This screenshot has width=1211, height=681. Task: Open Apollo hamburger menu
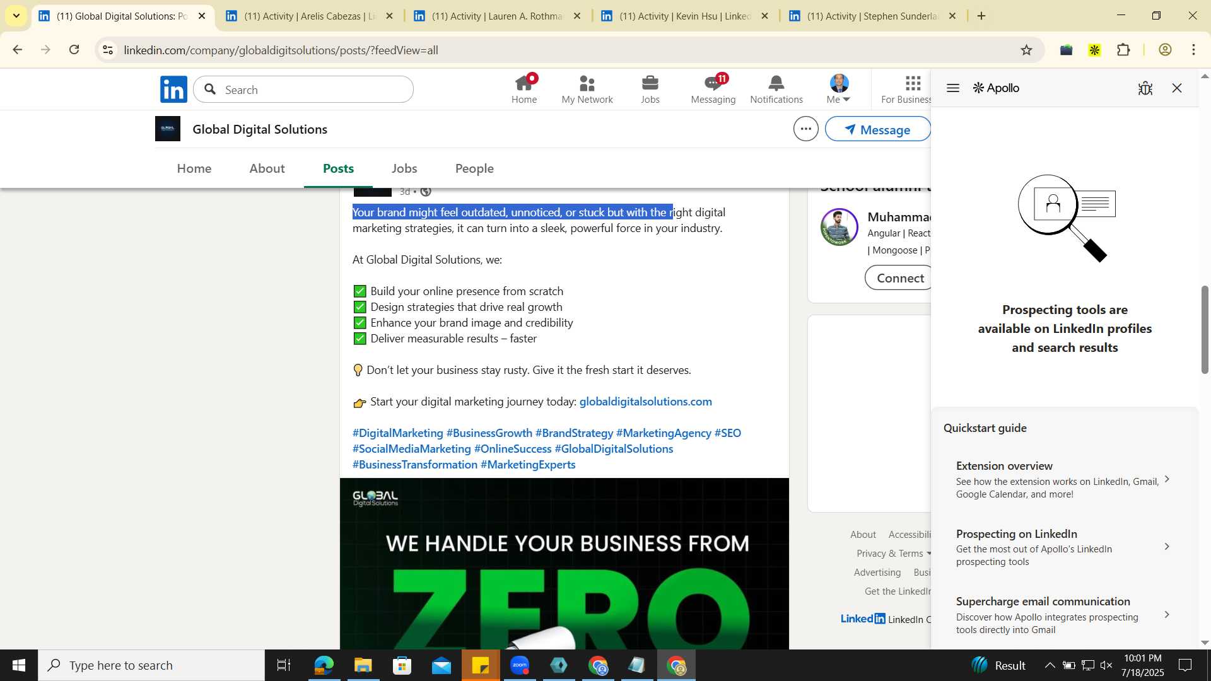pyautogui.click(x=953, y=88)
